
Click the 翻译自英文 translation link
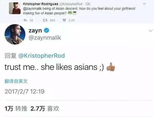click(16, 81)
